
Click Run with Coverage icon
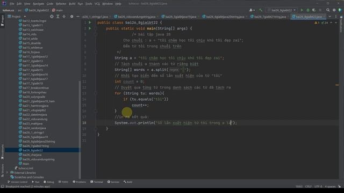click(314, 10)
